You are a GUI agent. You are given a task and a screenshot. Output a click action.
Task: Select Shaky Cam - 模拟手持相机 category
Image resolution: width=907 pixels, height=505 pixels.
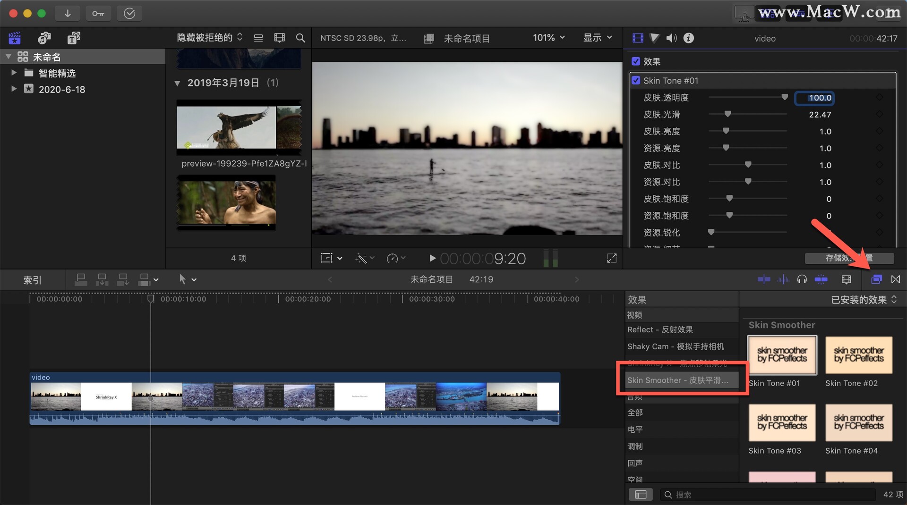pos(682,346)
